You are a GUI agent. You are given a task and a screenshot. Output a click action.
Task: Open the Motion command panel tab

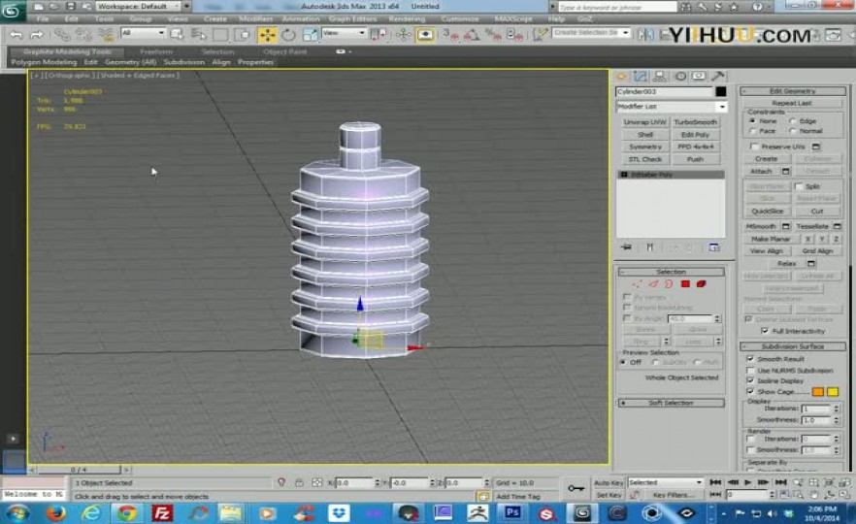680,77
